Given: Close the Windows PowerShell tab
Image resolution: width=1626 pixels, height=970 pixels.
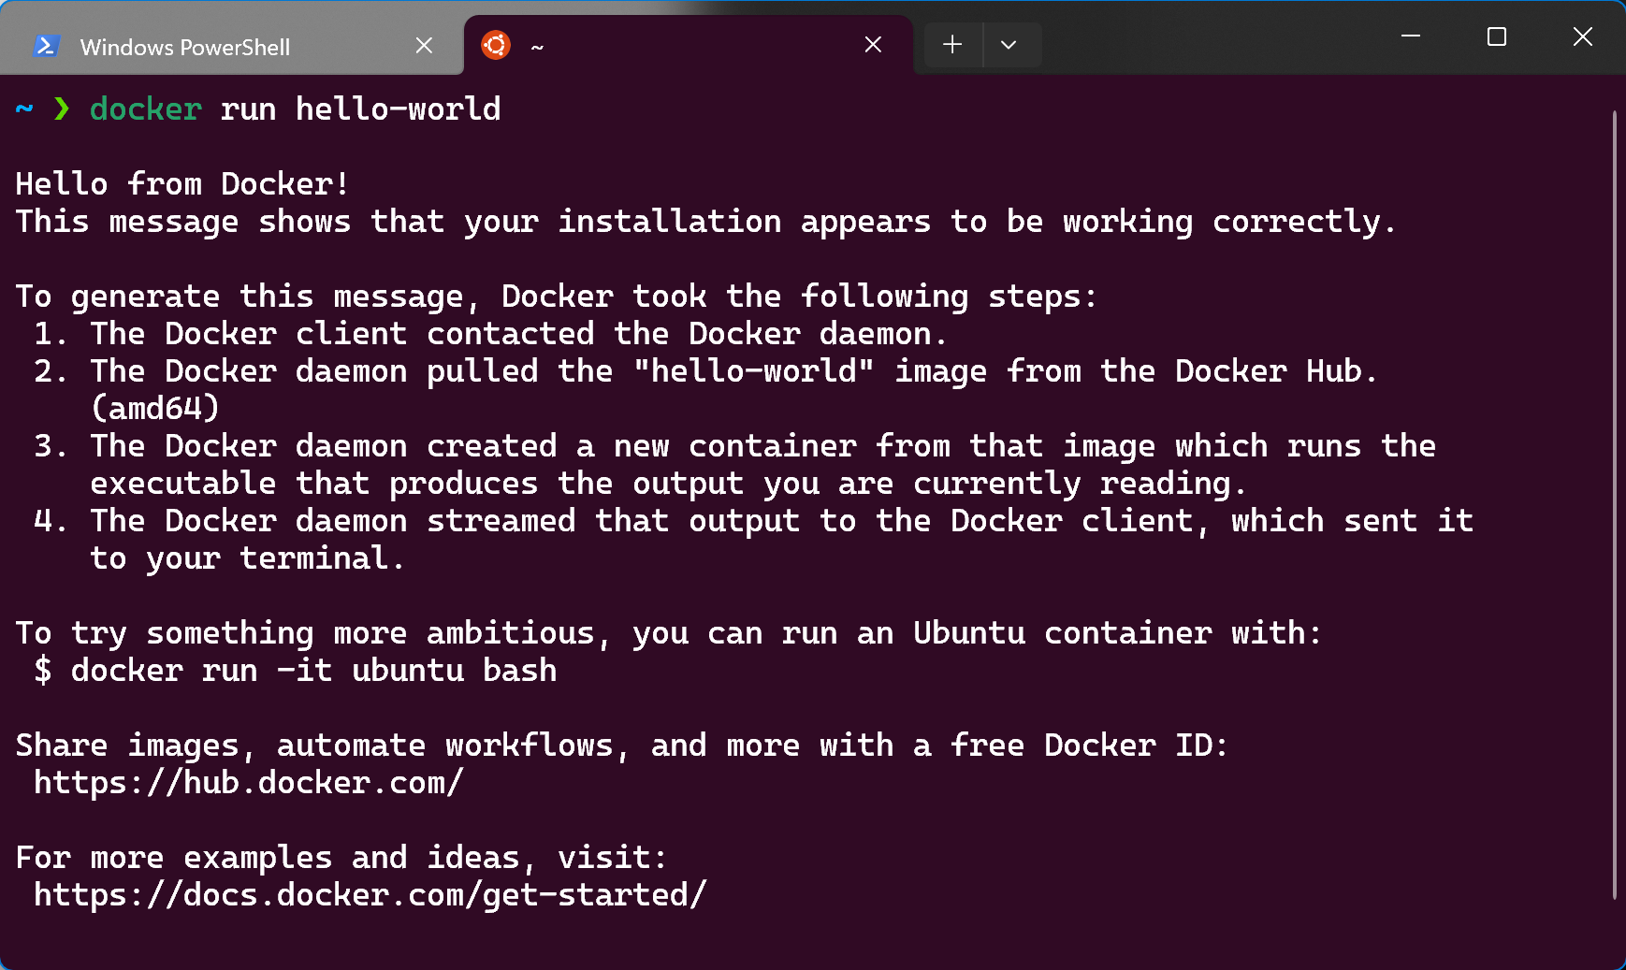Looking at the screenshot, I should tap(424, 45).
